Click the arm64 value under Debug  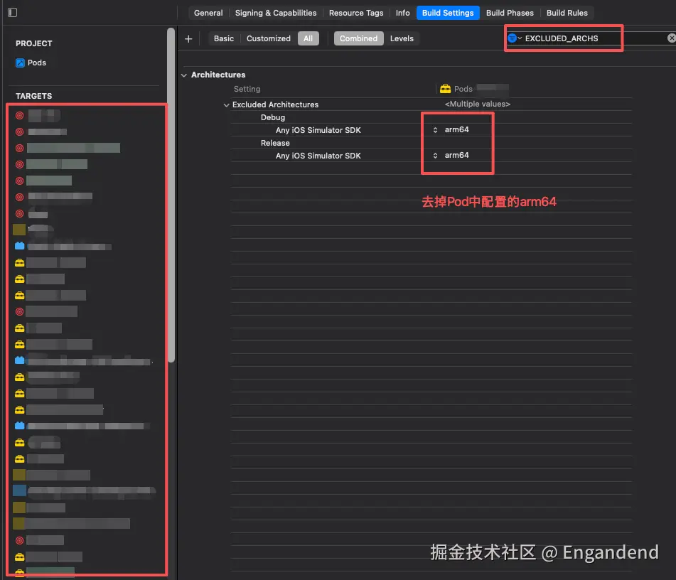coord(456,129)
